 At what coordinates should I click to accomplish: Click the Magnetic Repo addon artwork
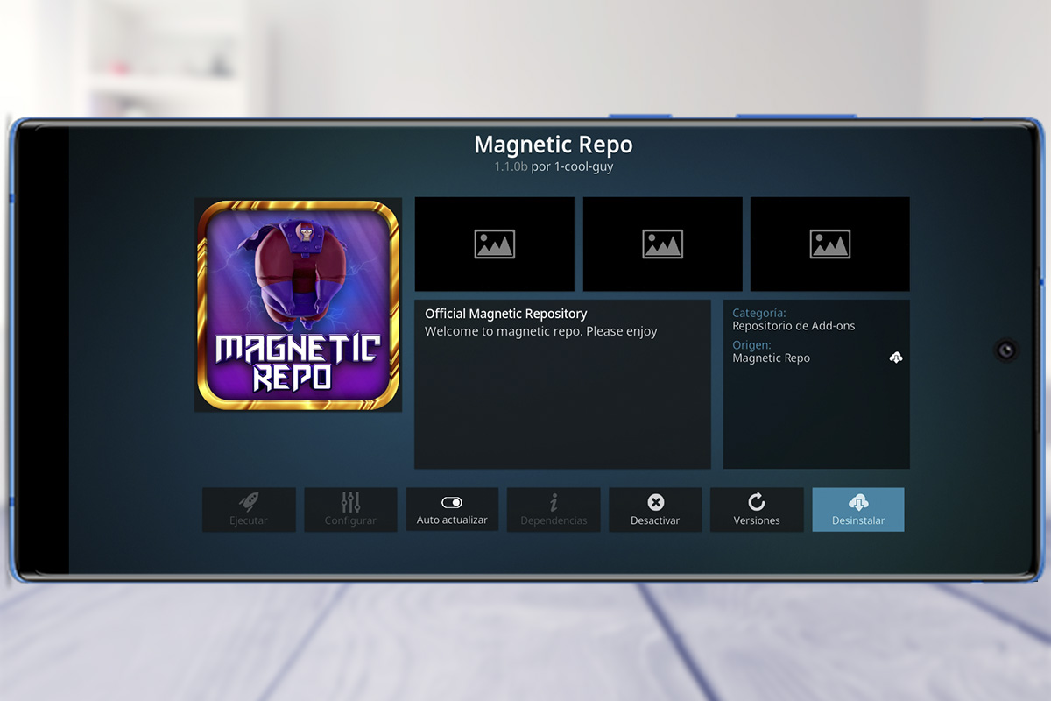tap(299, 305)
